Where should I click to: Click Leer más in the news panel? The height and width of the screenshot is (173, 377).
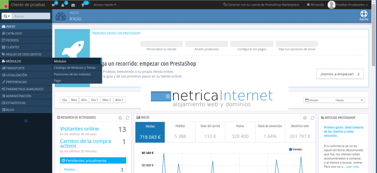click(x=352, y=166)
